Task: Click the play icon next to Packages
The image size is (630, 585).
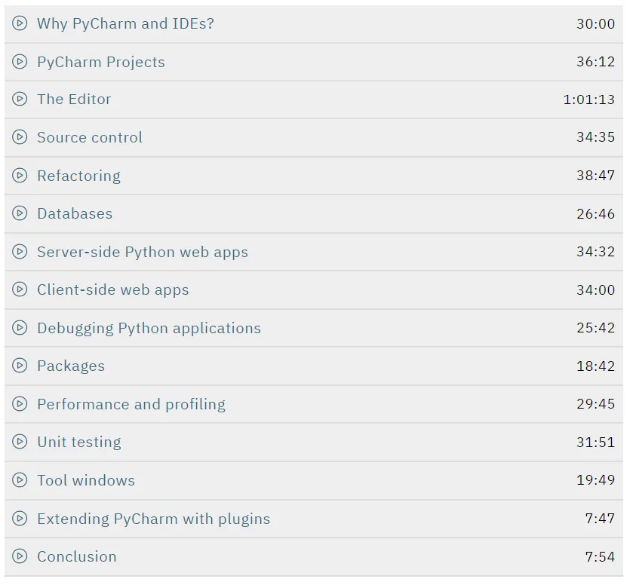Action: click(x=20, y=366)
